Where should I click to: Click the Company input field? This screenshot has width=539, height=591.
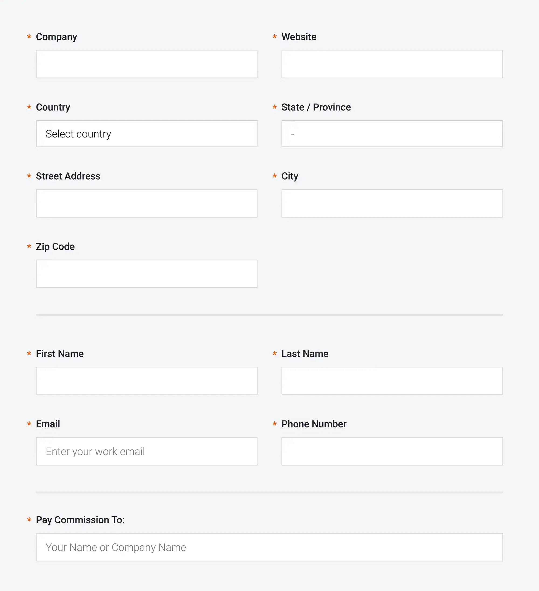coord(147,64)
